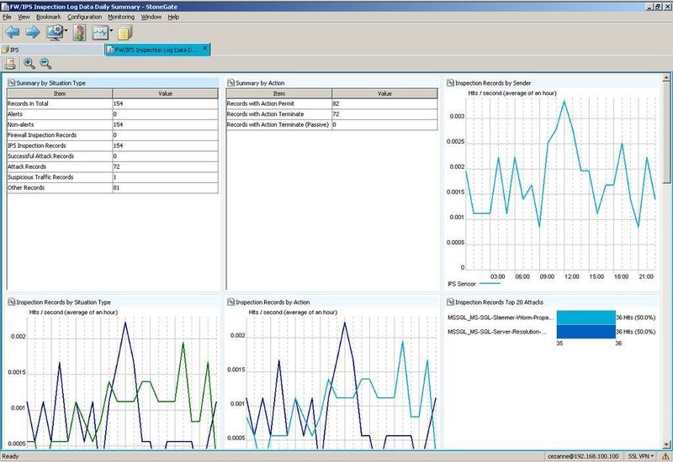Select the Attack Records row
Screen dimensions: 673x462
coord(113,166)
